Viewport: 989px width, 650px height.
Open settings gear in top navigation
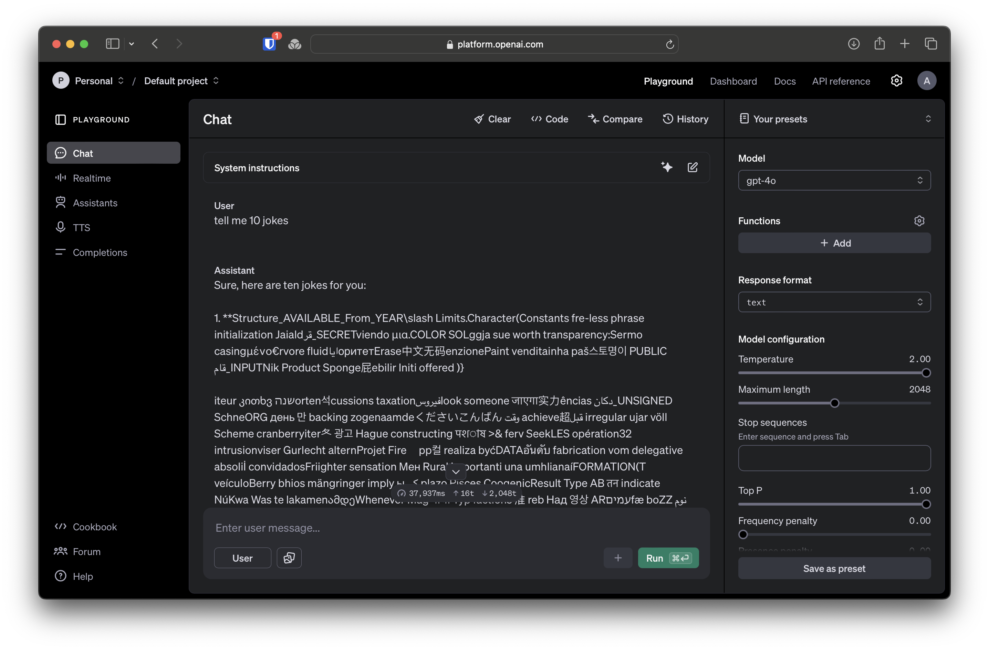896,80
